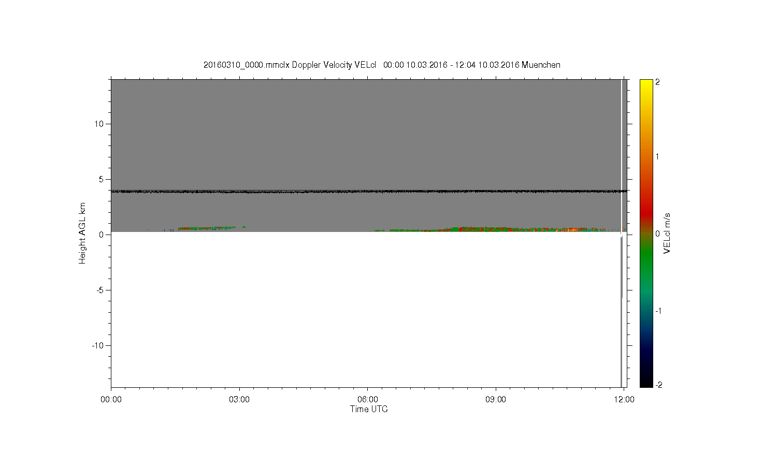Click the colorbar tick label 1

[658, 156]
